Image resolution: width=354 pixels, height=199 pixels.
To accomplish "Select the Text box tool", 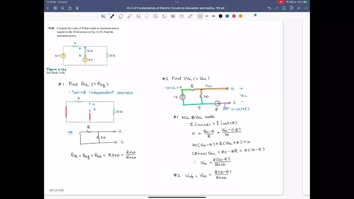I will pyautogui.click(x=182, y=16).
